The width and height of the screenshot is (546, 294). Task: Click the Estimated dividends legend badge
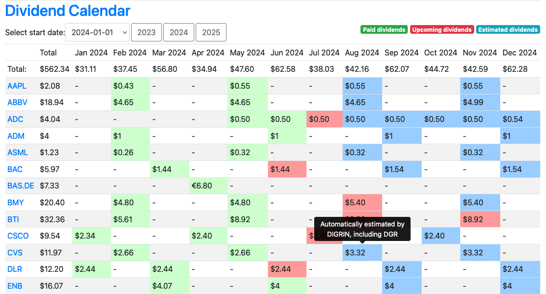click(508, 29)
